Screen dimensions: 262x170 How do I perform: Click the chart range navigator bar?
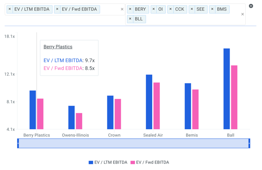point(134,143)
